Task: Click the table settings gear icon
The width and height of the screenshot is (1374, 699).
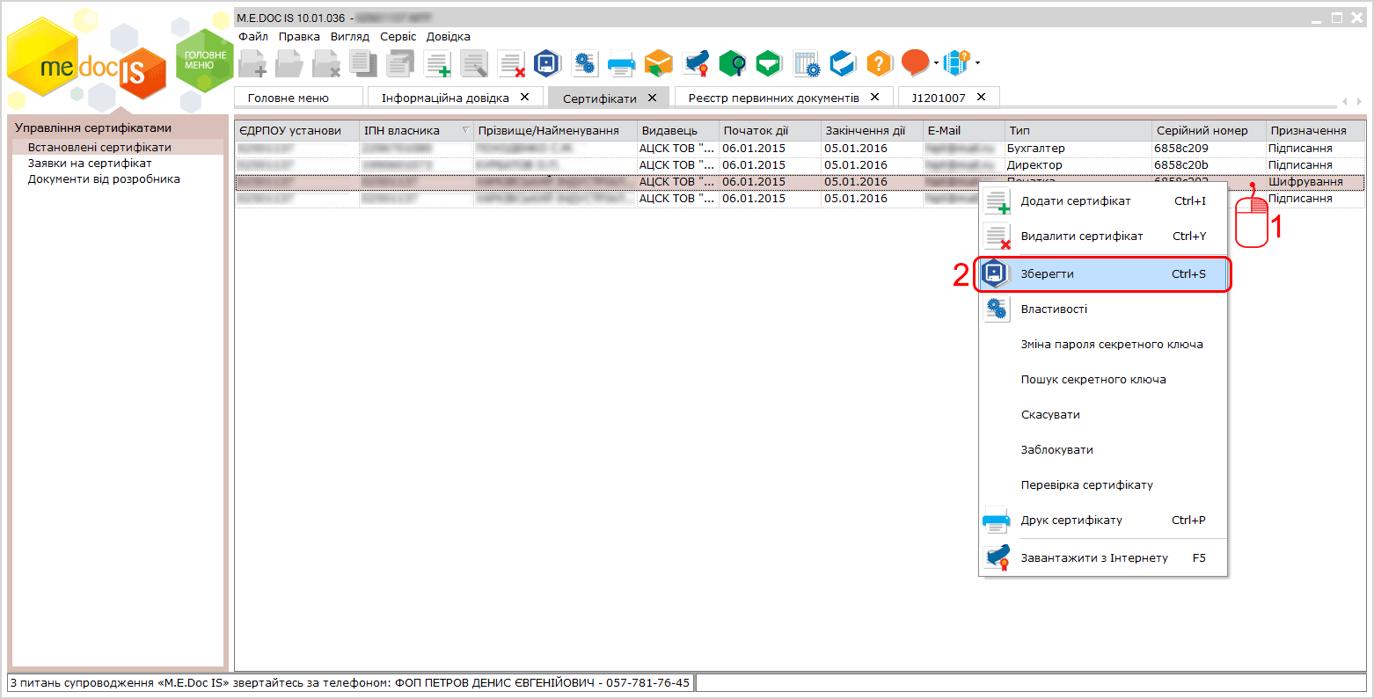Action: (x=806, y=63)
